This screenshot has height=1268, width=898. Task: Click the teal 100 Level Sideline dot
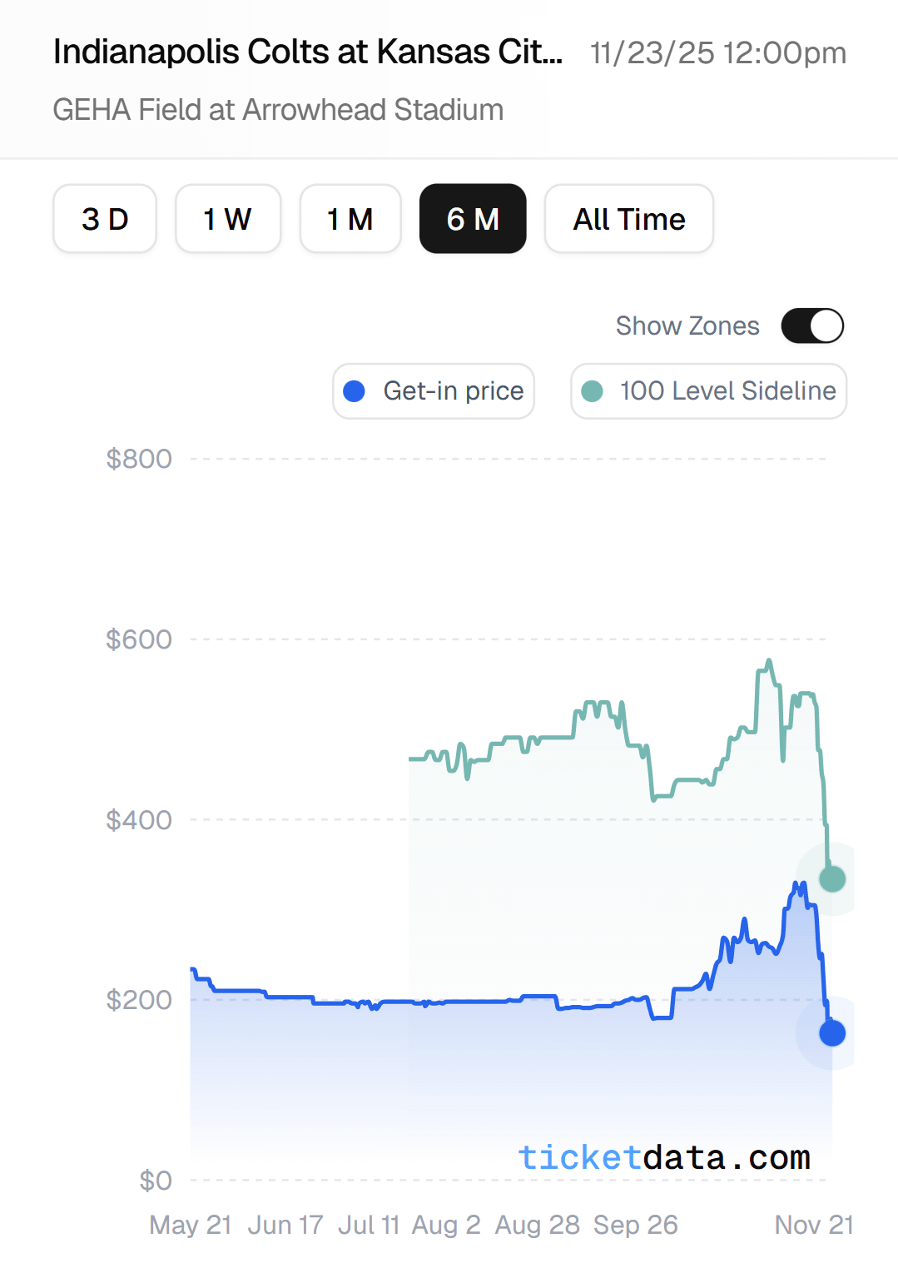592,391
